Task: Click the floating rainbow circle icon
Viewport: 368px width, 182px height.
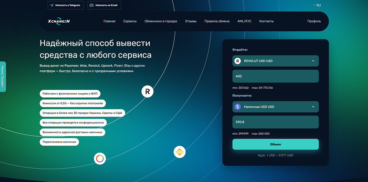Action: (100, 158)
